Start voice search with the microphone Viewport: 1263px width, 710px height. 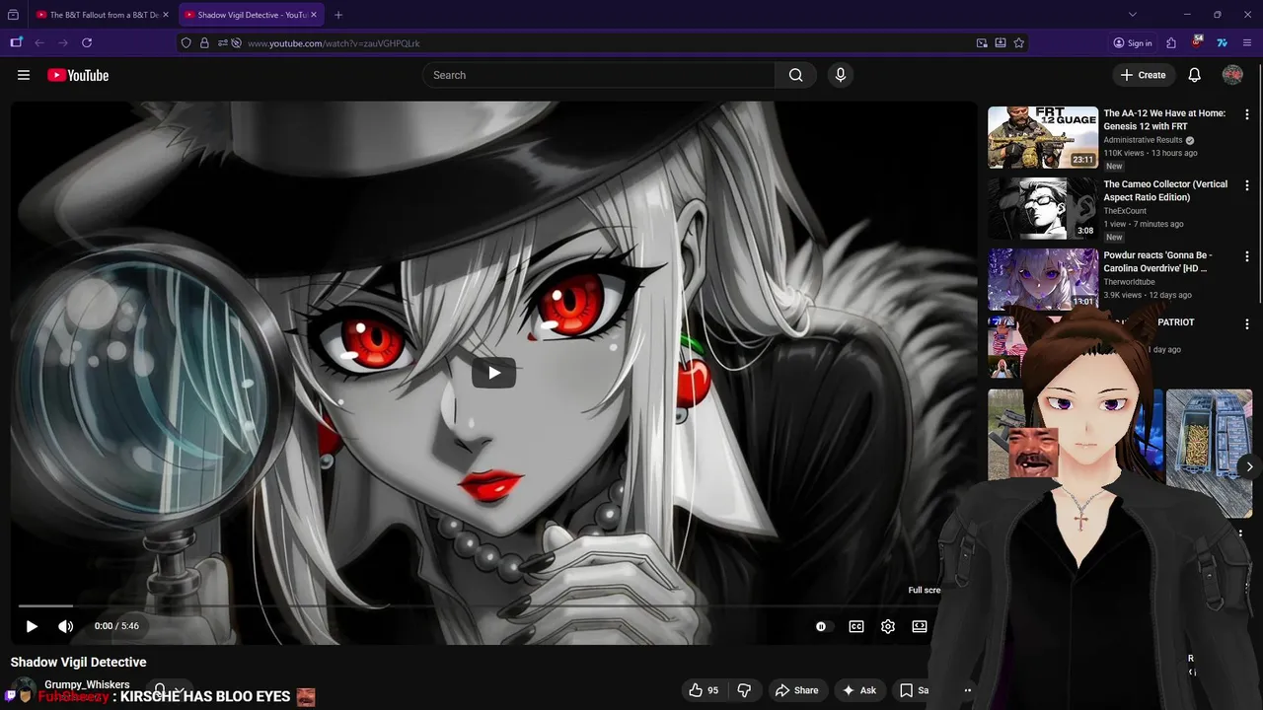pos(840,75)
